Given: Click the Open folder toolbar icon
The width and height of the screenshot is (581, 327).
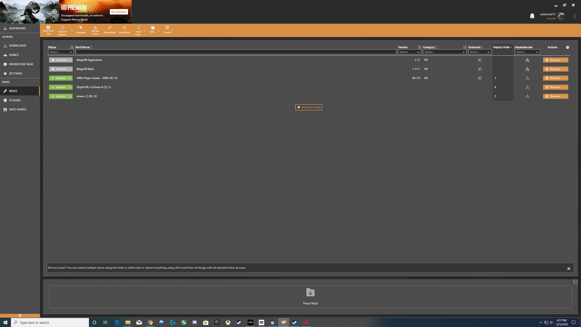Looking at the screenshot, I should pyautogui.click(x=153, y=30).
